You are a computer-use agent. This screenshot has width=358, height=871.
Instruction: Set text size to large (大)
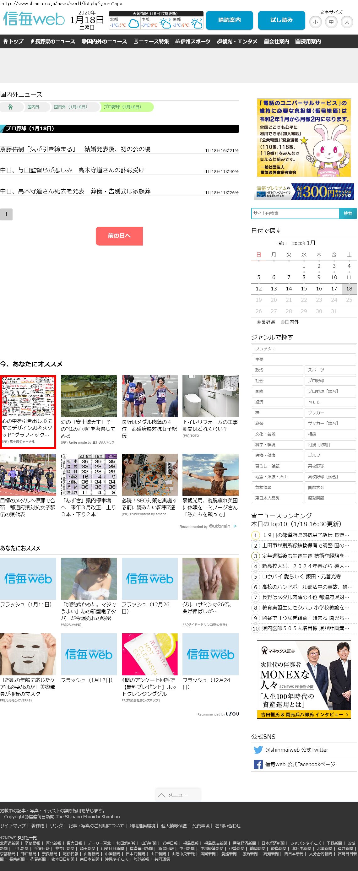[x=346, y=22]
